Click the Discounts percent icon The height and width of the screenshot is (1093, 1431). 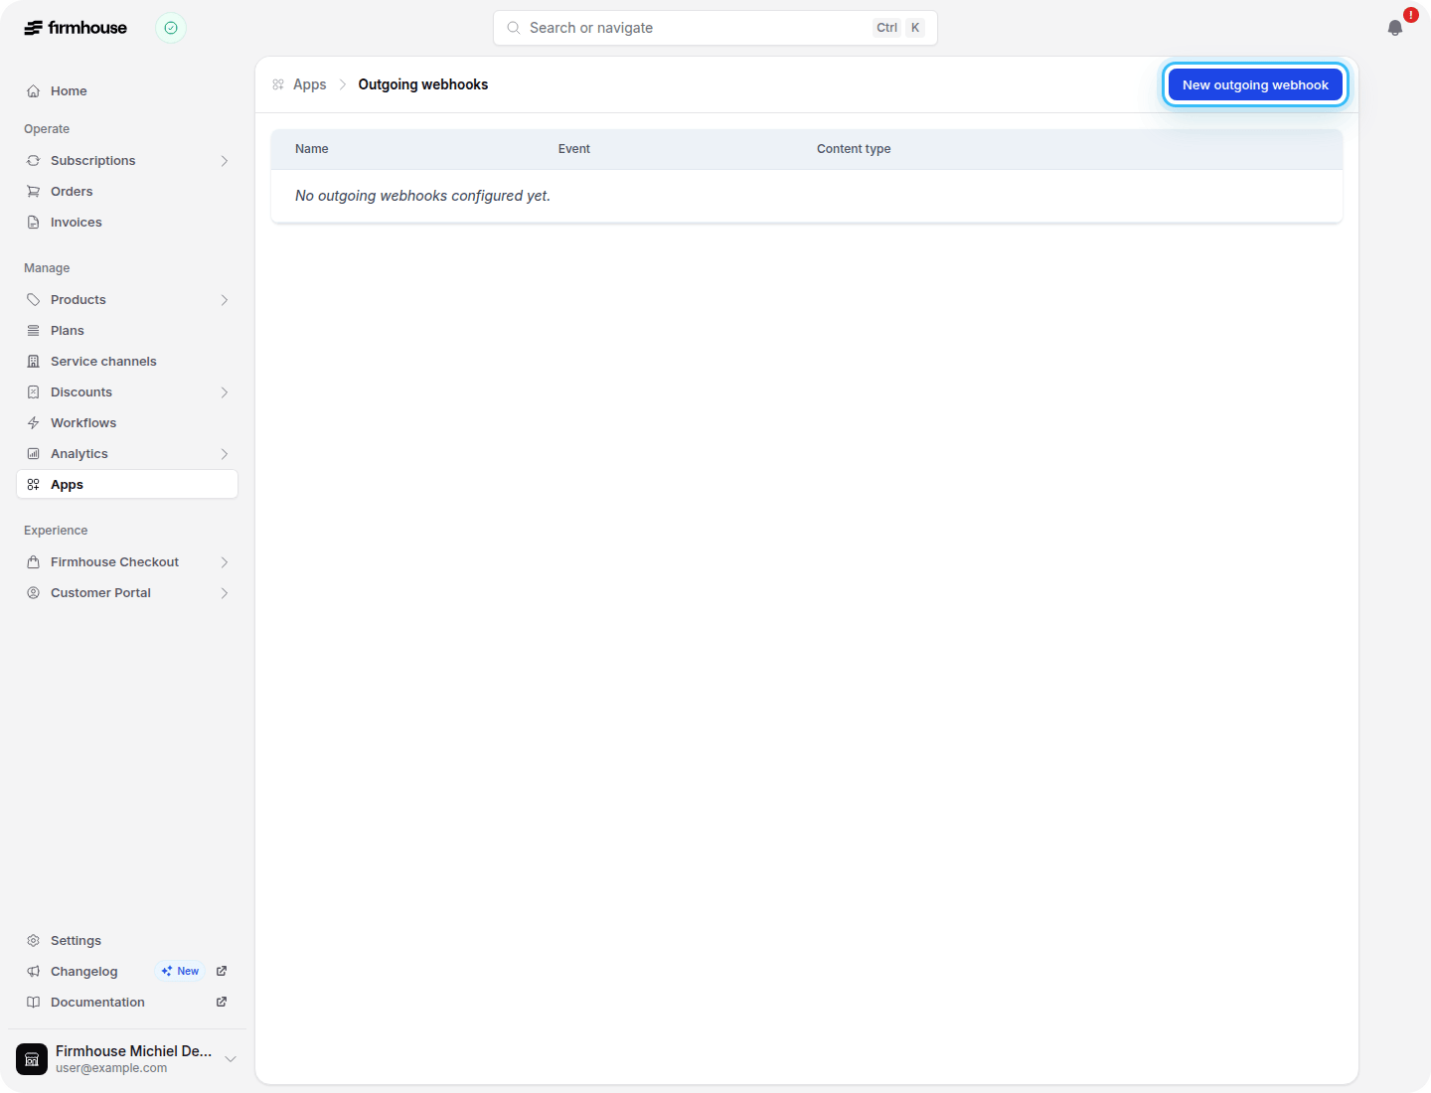[x=34, y=391]
